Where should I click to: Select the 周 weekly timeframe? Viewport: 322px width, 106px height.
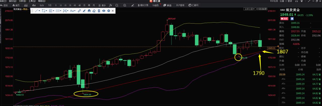[x=89, y=5]
